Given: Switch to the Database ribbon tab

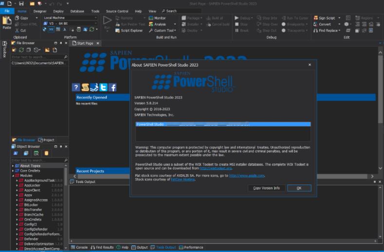Looking at the screenshot, I should [x=77, y=11].
